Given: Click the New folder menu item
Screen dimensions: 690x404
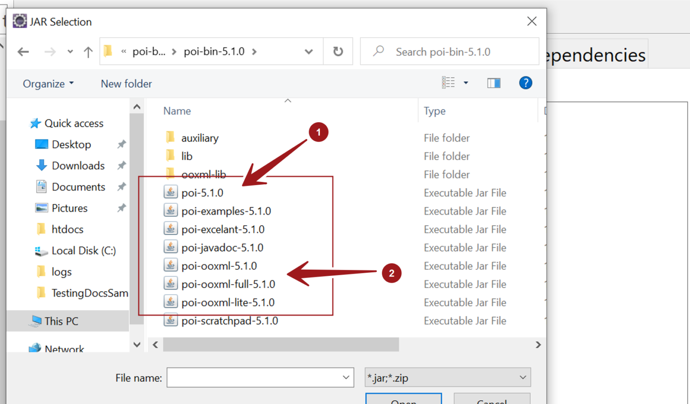Looking at the screenshot, I should pos(126,84).
